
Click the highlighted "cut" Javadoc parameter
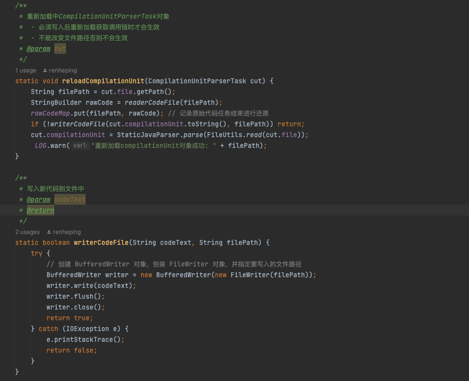pos(60,49)
